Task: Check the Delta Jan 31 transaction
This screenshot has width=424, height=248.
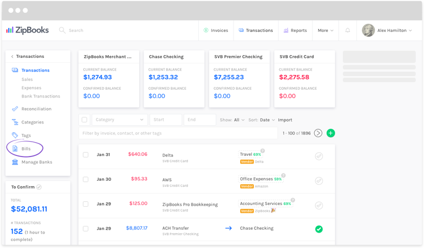Action: tap(86, 155)
